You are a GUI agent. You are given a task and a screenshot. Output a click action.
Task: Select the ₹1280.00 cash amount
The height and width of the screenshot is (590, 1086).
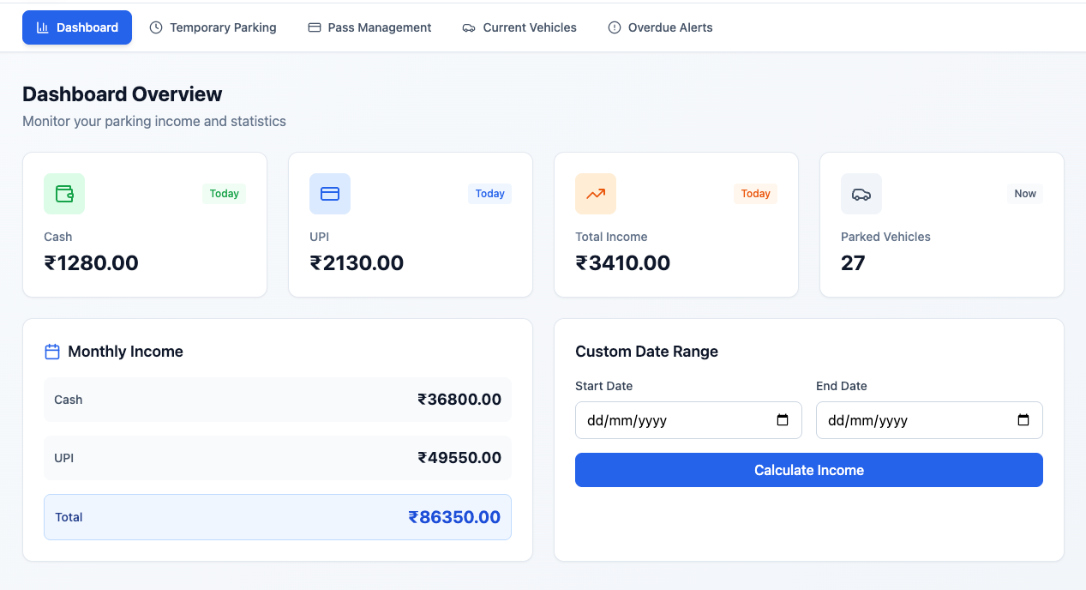point(91,263)
